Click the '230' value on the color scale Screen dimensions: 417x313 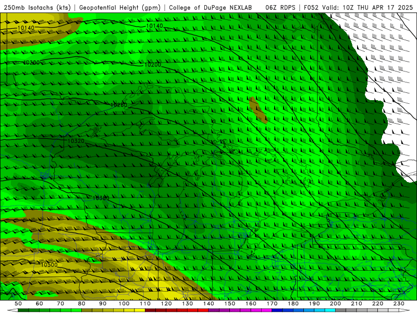pyautogui.click(x=399, y=304)
